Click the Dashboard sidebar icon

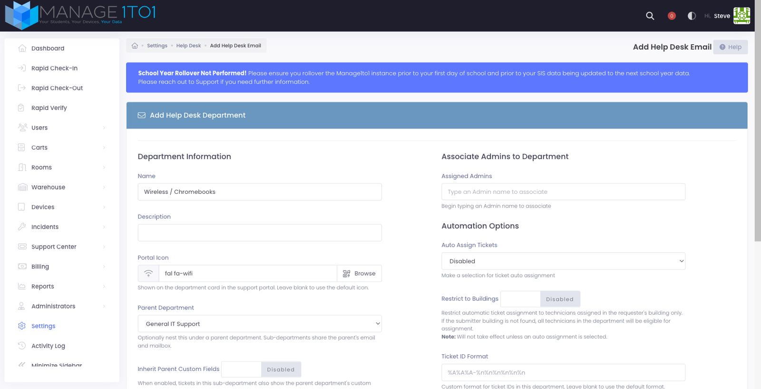pyautogui.click(x=22, y=48)
